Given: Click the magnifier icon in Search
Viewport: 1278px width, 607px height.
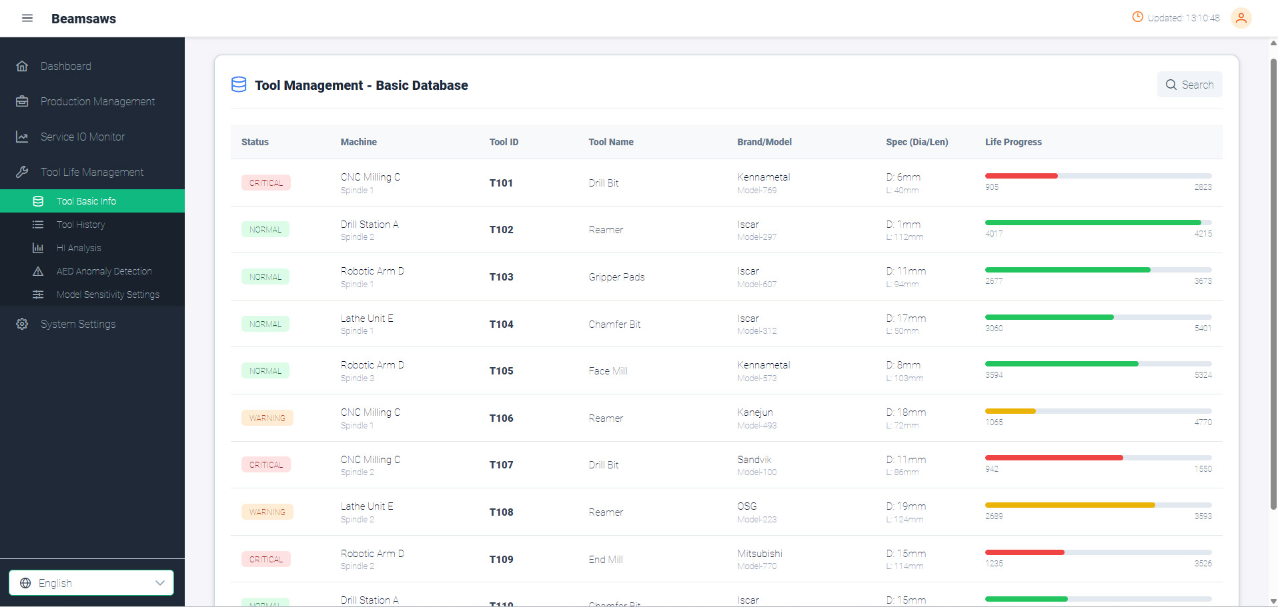Looking at the screenshot, I should click(1171, 85).
